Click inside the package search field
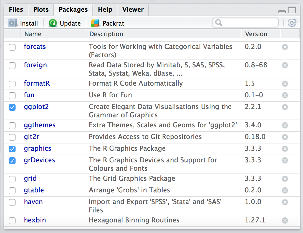303x233 pixels. [x=245, y=23]
